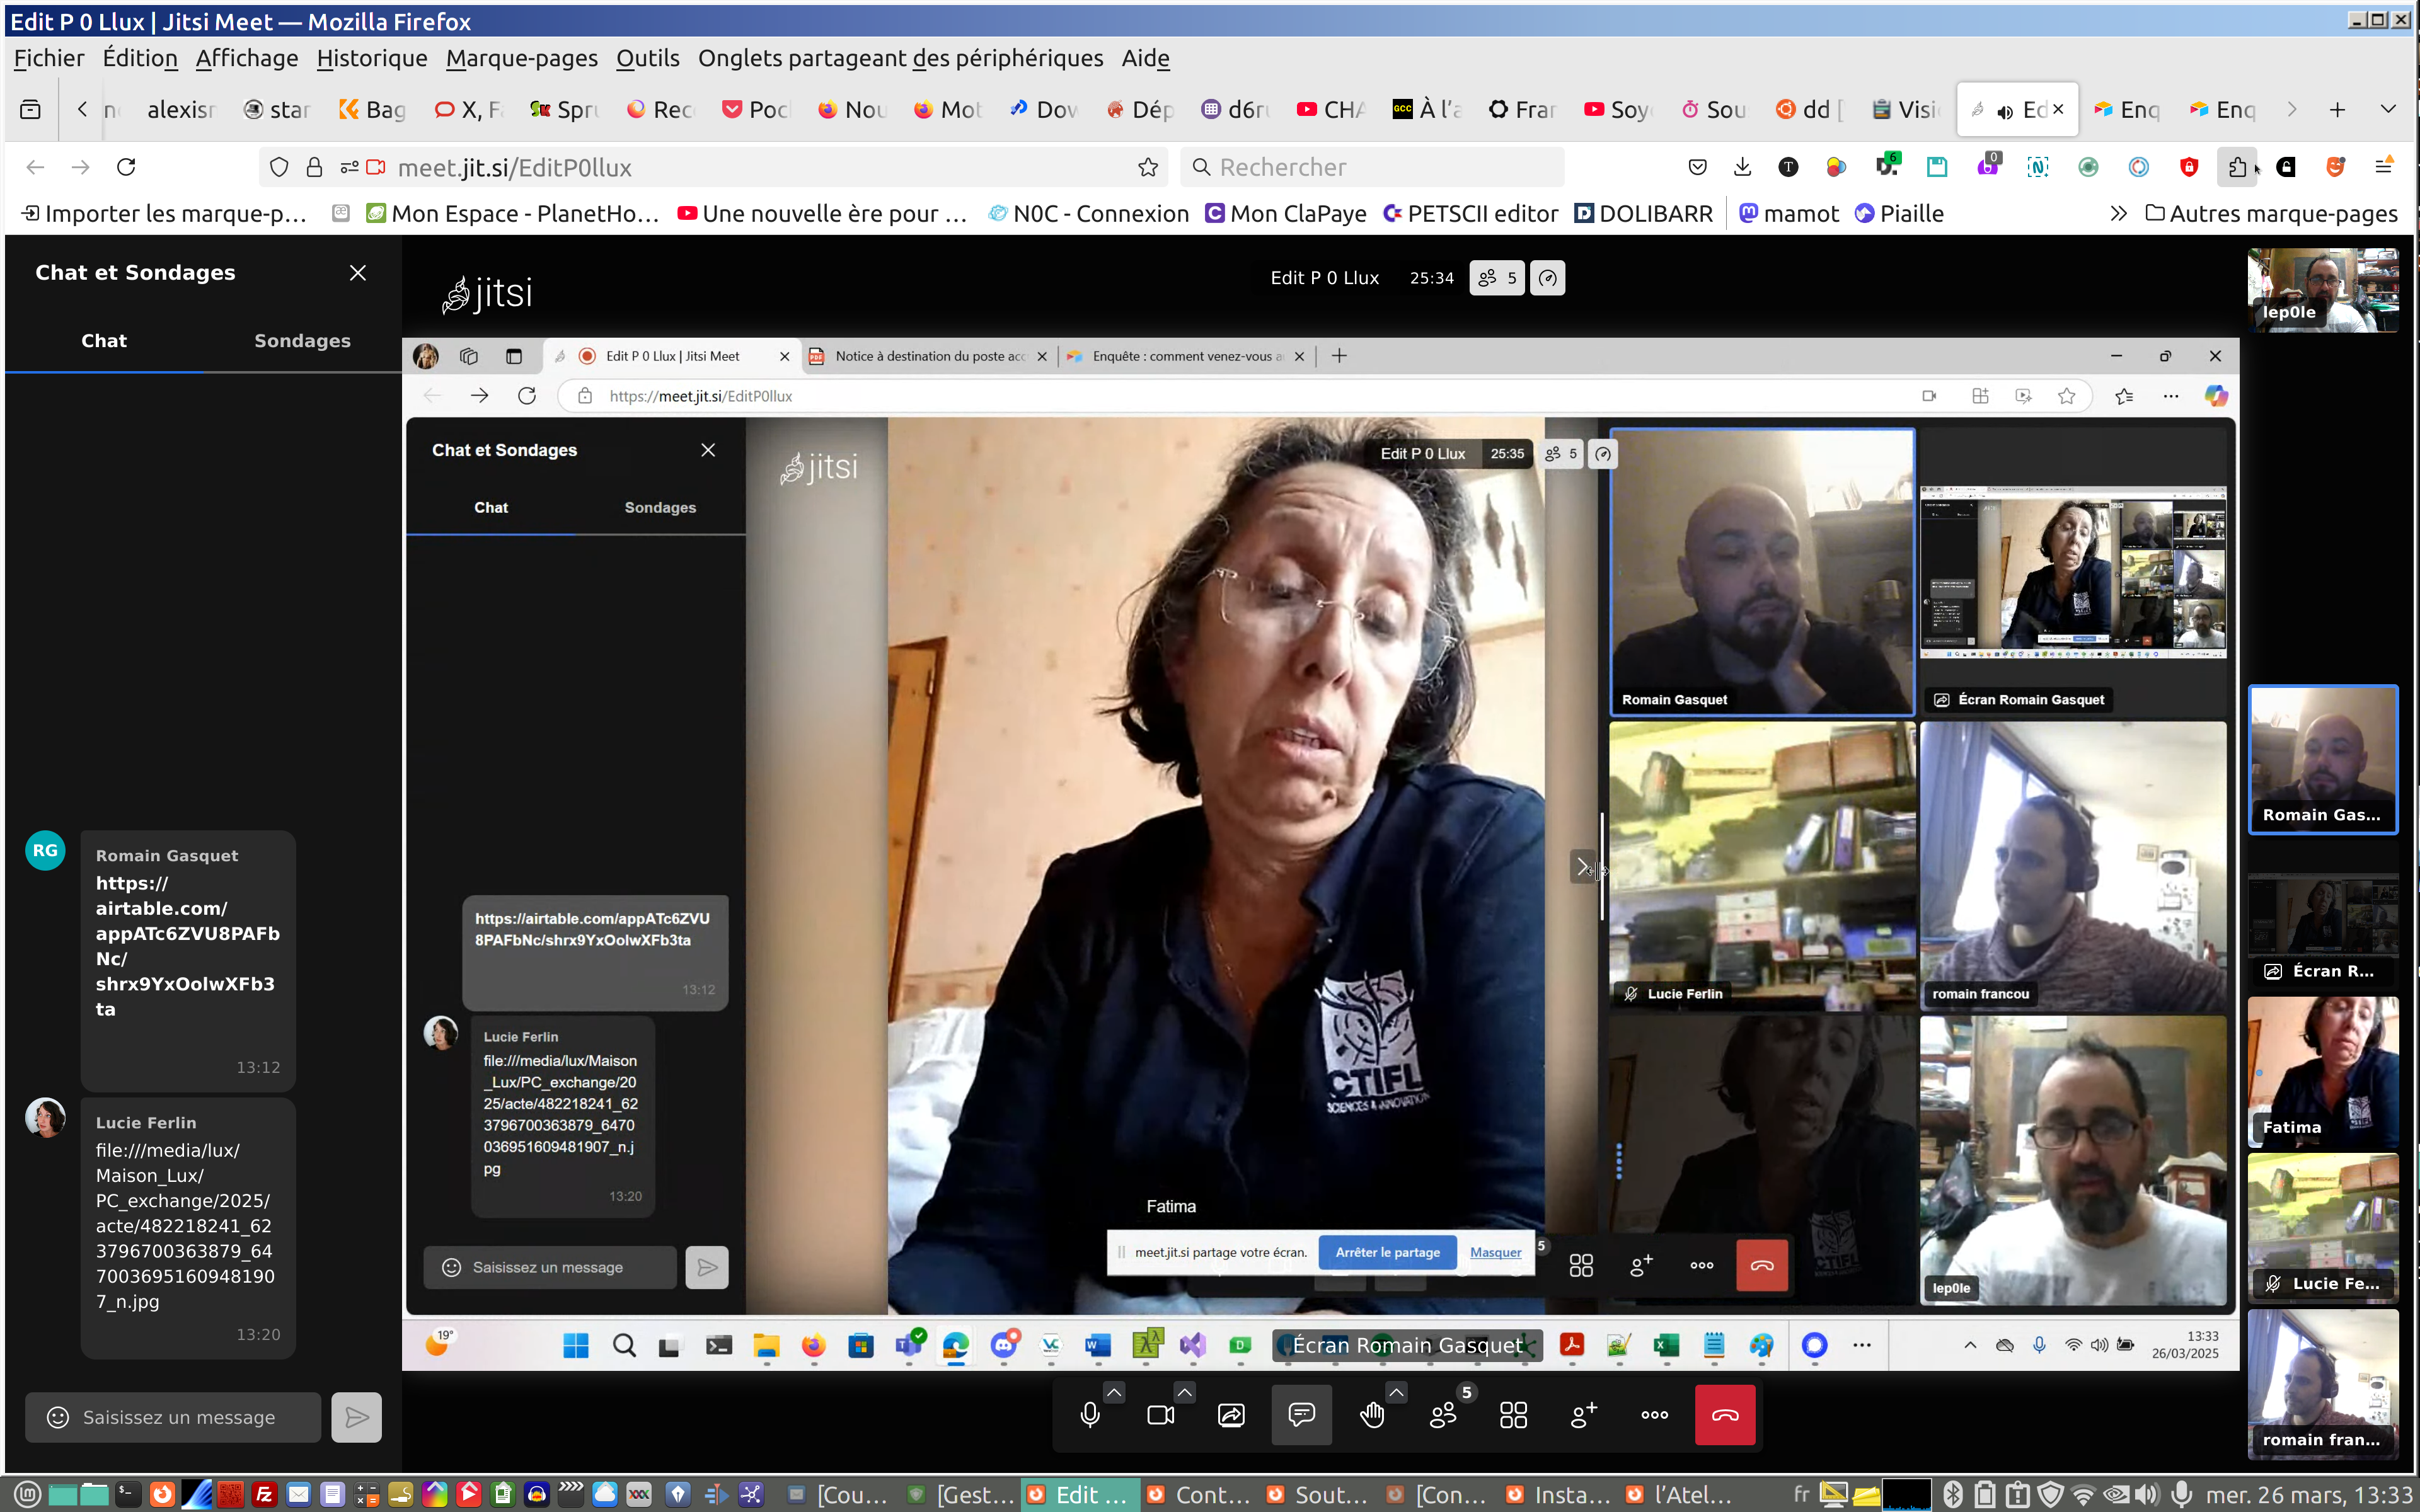2420x1512 pixels.
Task: Toggle the camera button in the toolbar
Action: (1160, 1414)
